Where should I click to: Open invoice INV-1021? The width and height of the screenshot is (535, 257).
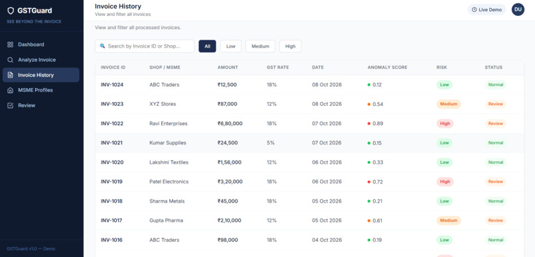[112, 143]
